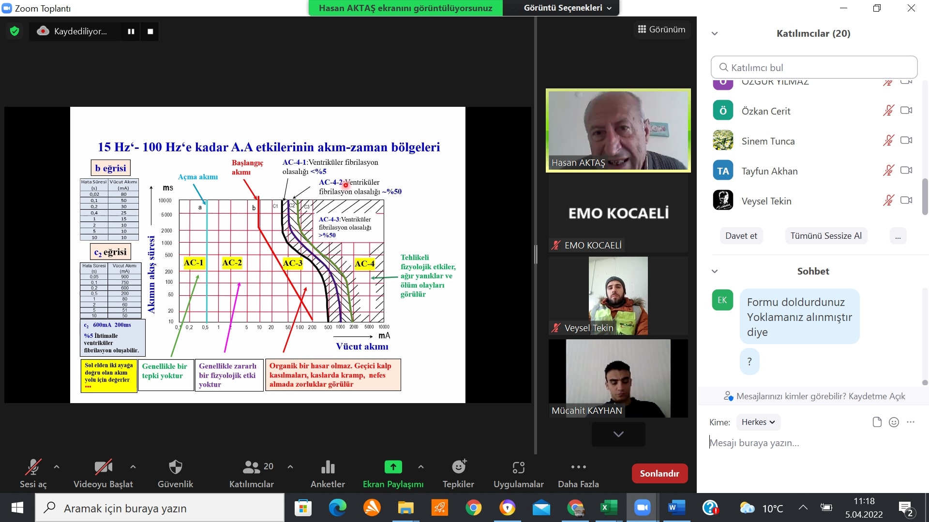Click Sinem Tunca's muted microphone icon
This screenshot has width=929, height=522.
point(888,141)
